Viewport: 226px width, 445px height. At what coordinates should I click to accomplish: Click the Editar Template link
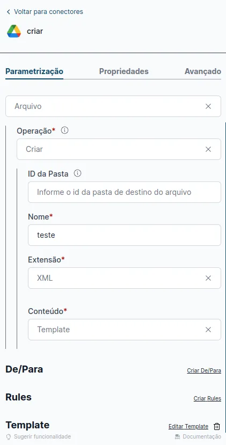(x=188, y=426)
